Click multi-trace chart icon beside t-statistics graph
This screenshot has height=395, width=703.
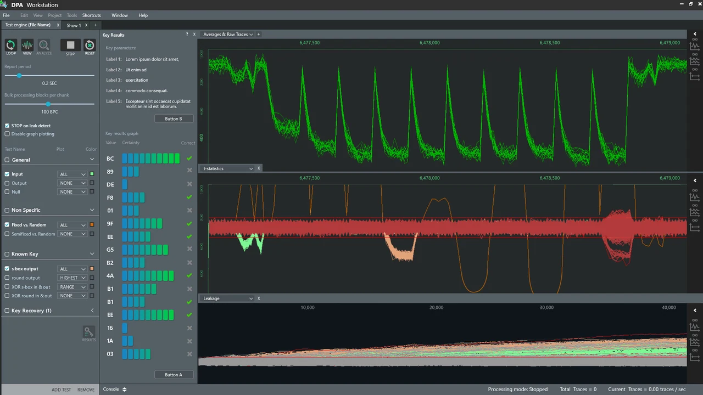coord(695,212)
